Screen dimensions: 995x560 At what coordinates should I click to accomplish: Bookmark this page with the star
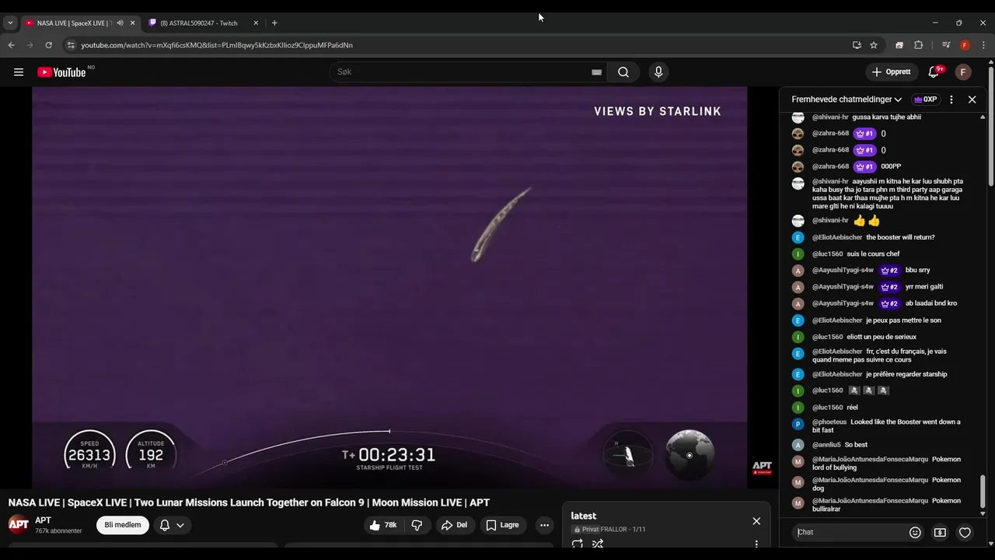coord(874,45)
